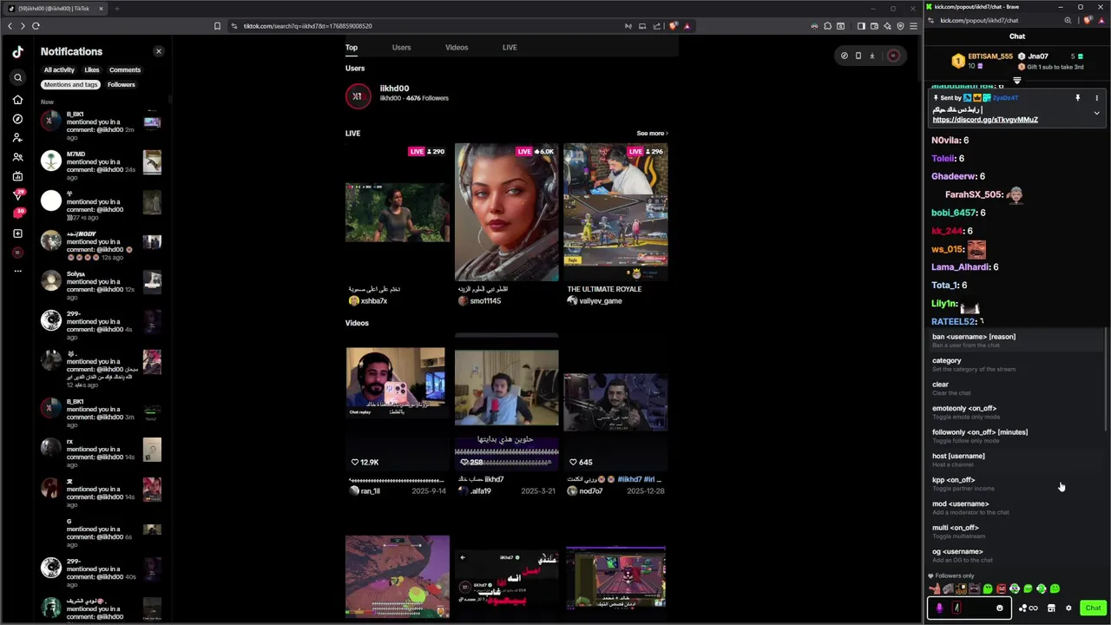
Task: Open the profile avatar in top-right pill
Action: (893, 56)
